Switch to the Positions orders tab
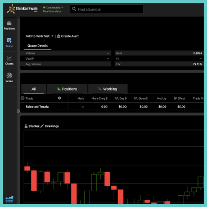The height and width of the screenshot is (207, 207). point(67,89)
